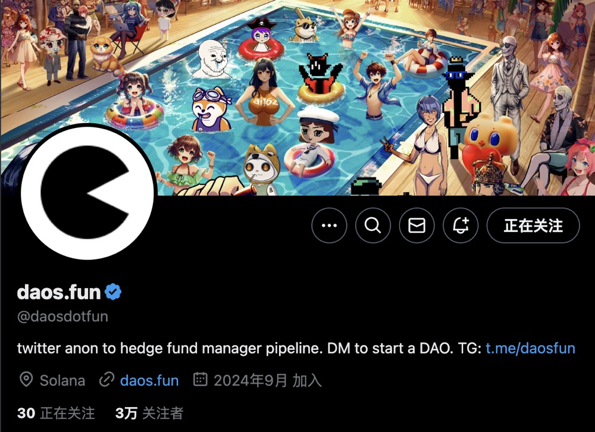Open direct message envelope icon
This screenshot has height=432, width=595.
(x=416, y=226)
